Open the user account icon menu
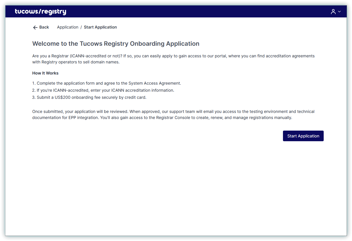352x241 pixels. pyautogui.click(x=333, y=12)
